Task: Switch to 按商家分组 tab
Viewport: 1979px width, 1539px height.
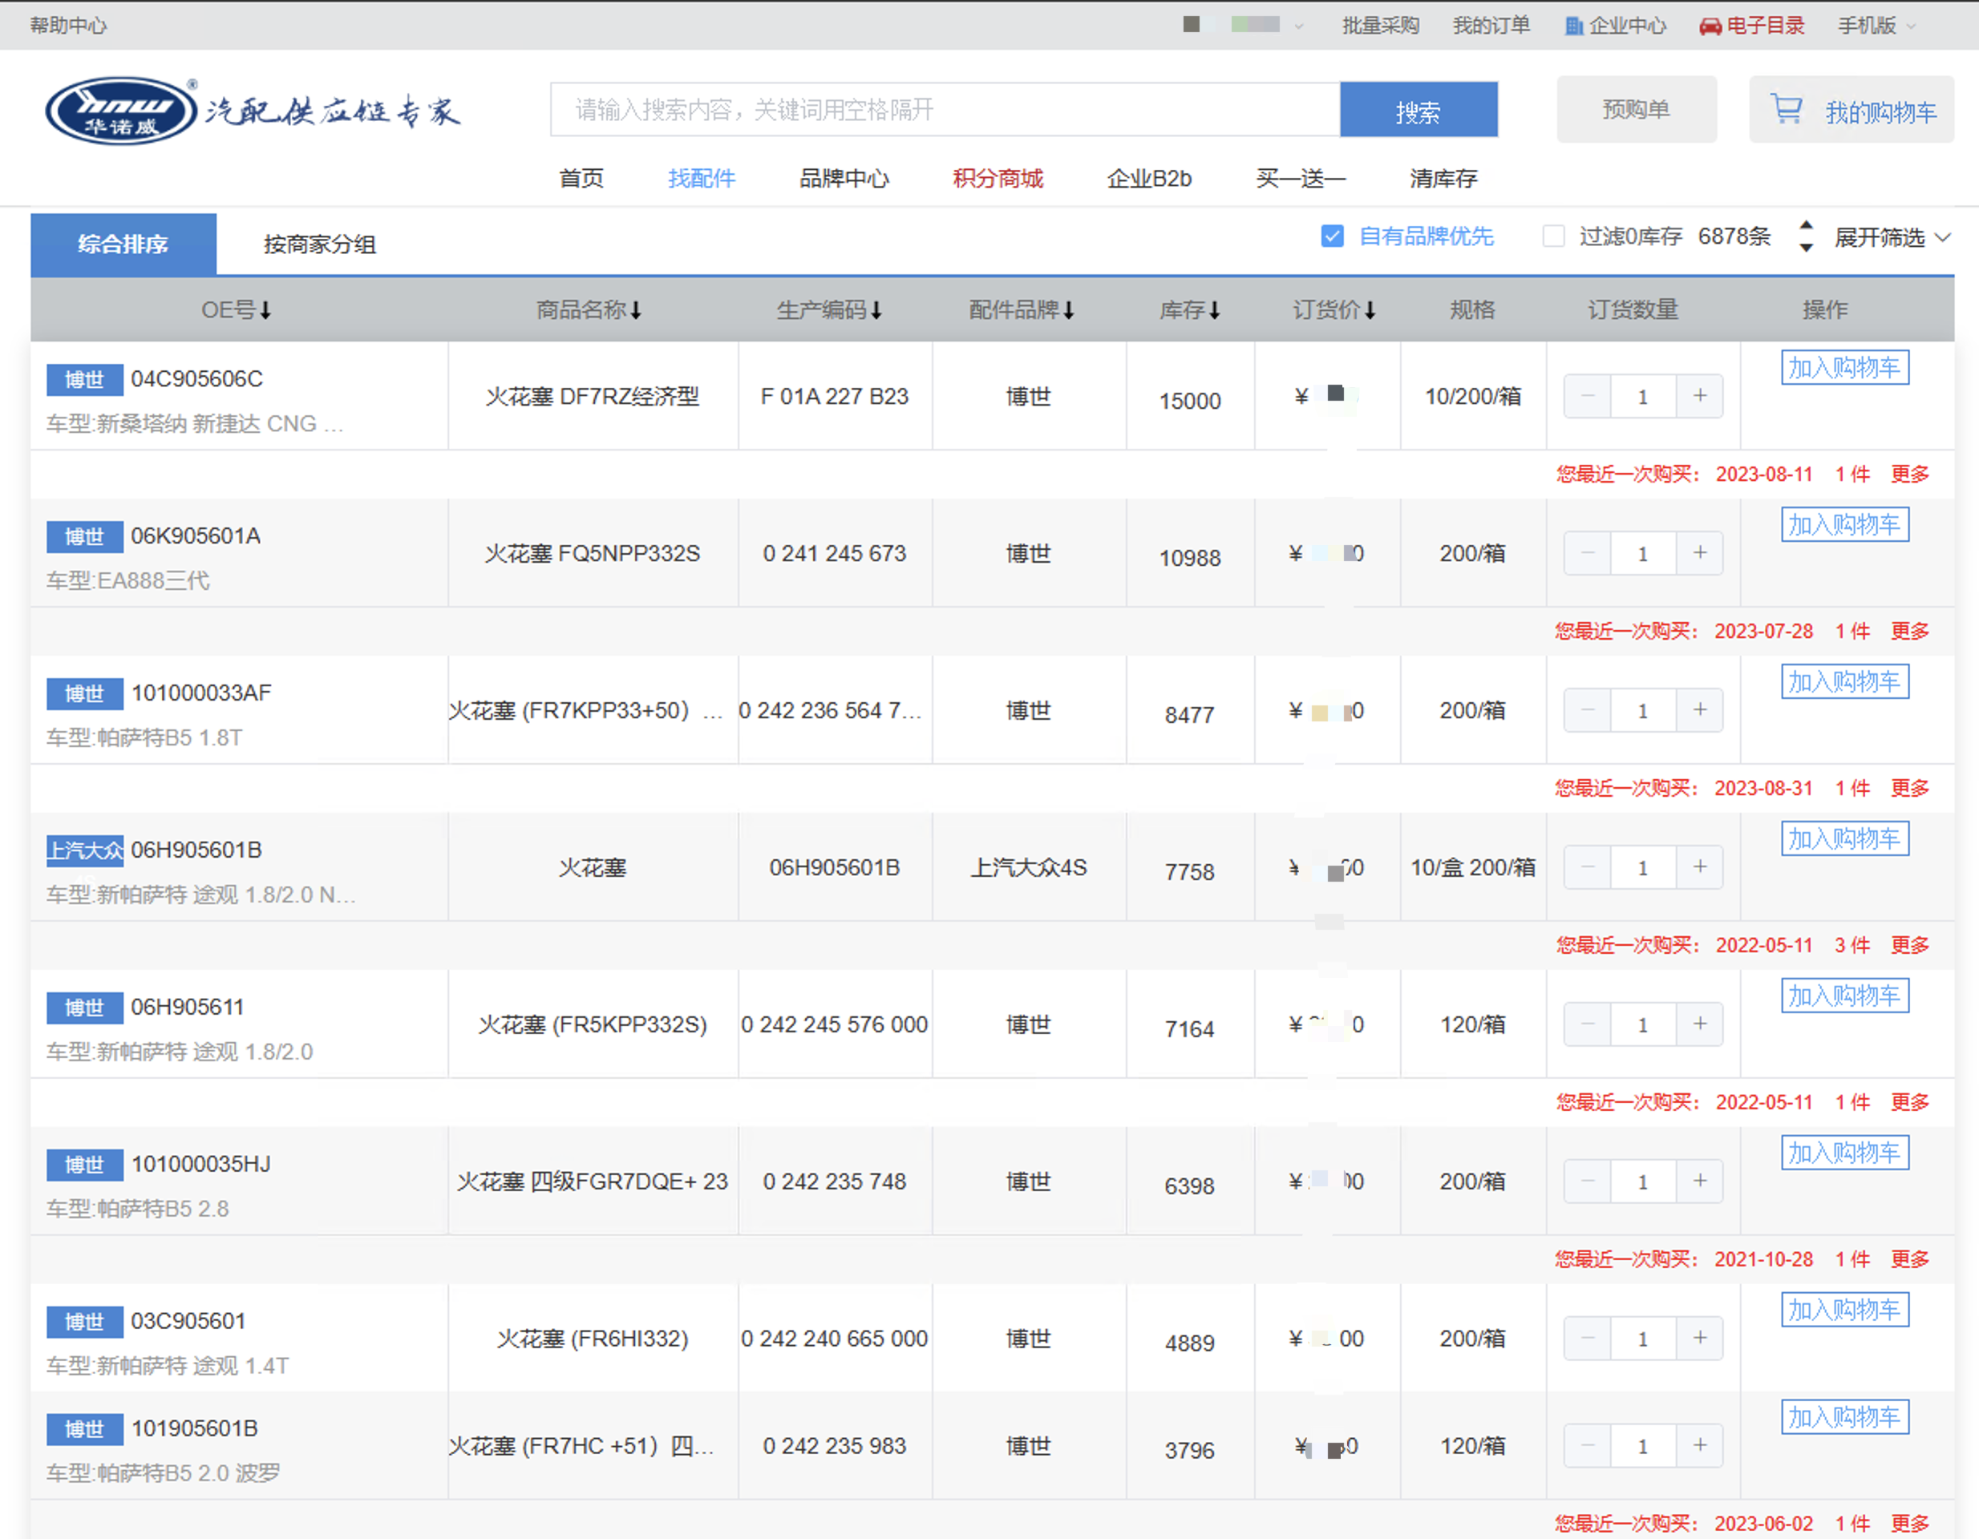Action: click(x=320, y=244)
